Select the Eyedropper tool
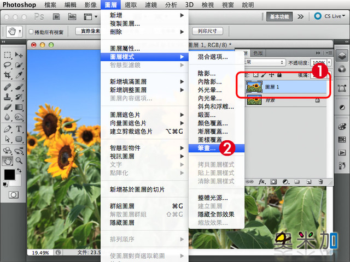Screen dimensions: 350x262 [19, 75]
